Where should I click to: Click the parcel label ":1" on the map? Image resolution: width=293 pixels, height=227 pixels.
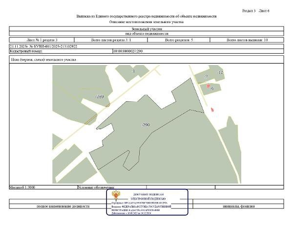coord(133,71)
